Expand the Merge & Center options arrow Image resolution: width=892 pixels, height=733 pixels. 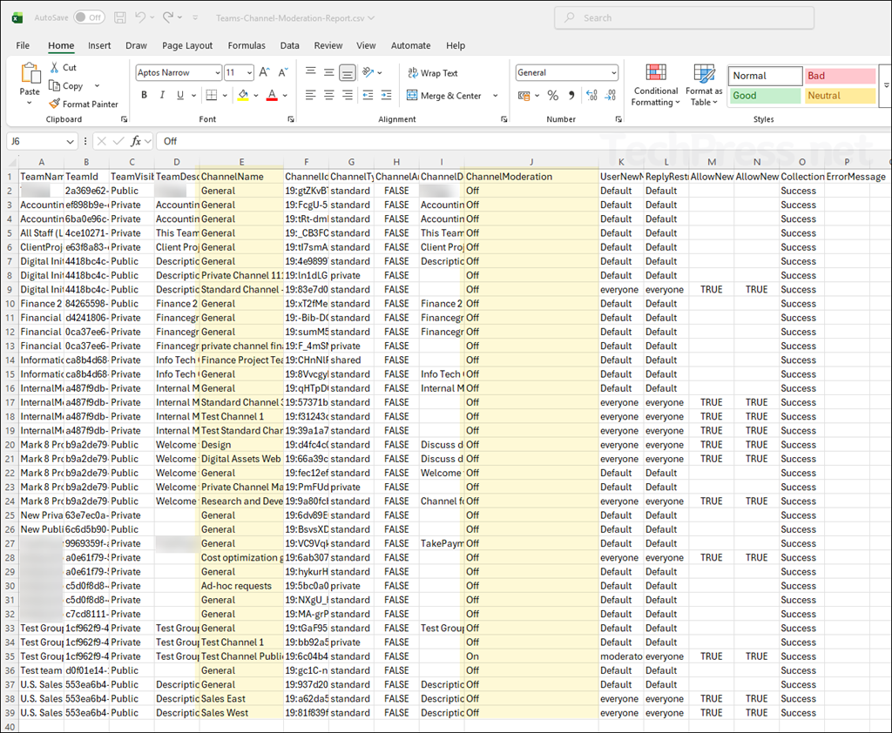[x=496, y=96]
